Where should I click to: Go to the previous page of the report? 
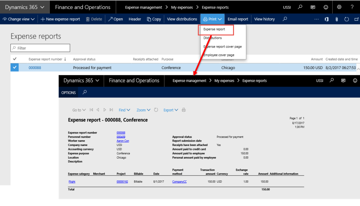tap(98, 110)
